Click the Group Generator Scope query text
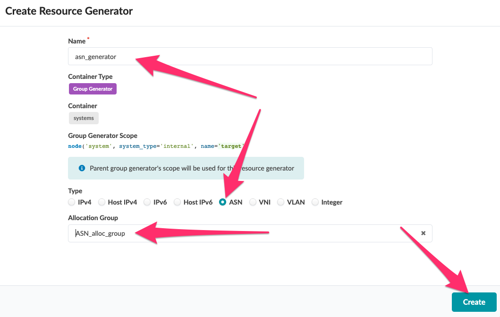Screen dimensions: 500x317 tap(156, 146)
